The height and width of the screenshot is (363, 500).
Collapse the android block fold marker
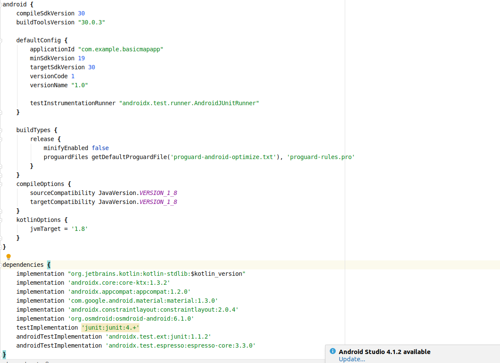1,4
